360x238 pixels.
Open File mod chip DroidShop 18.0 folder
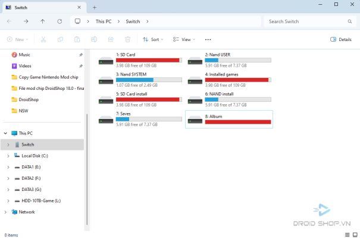(51, 89)
